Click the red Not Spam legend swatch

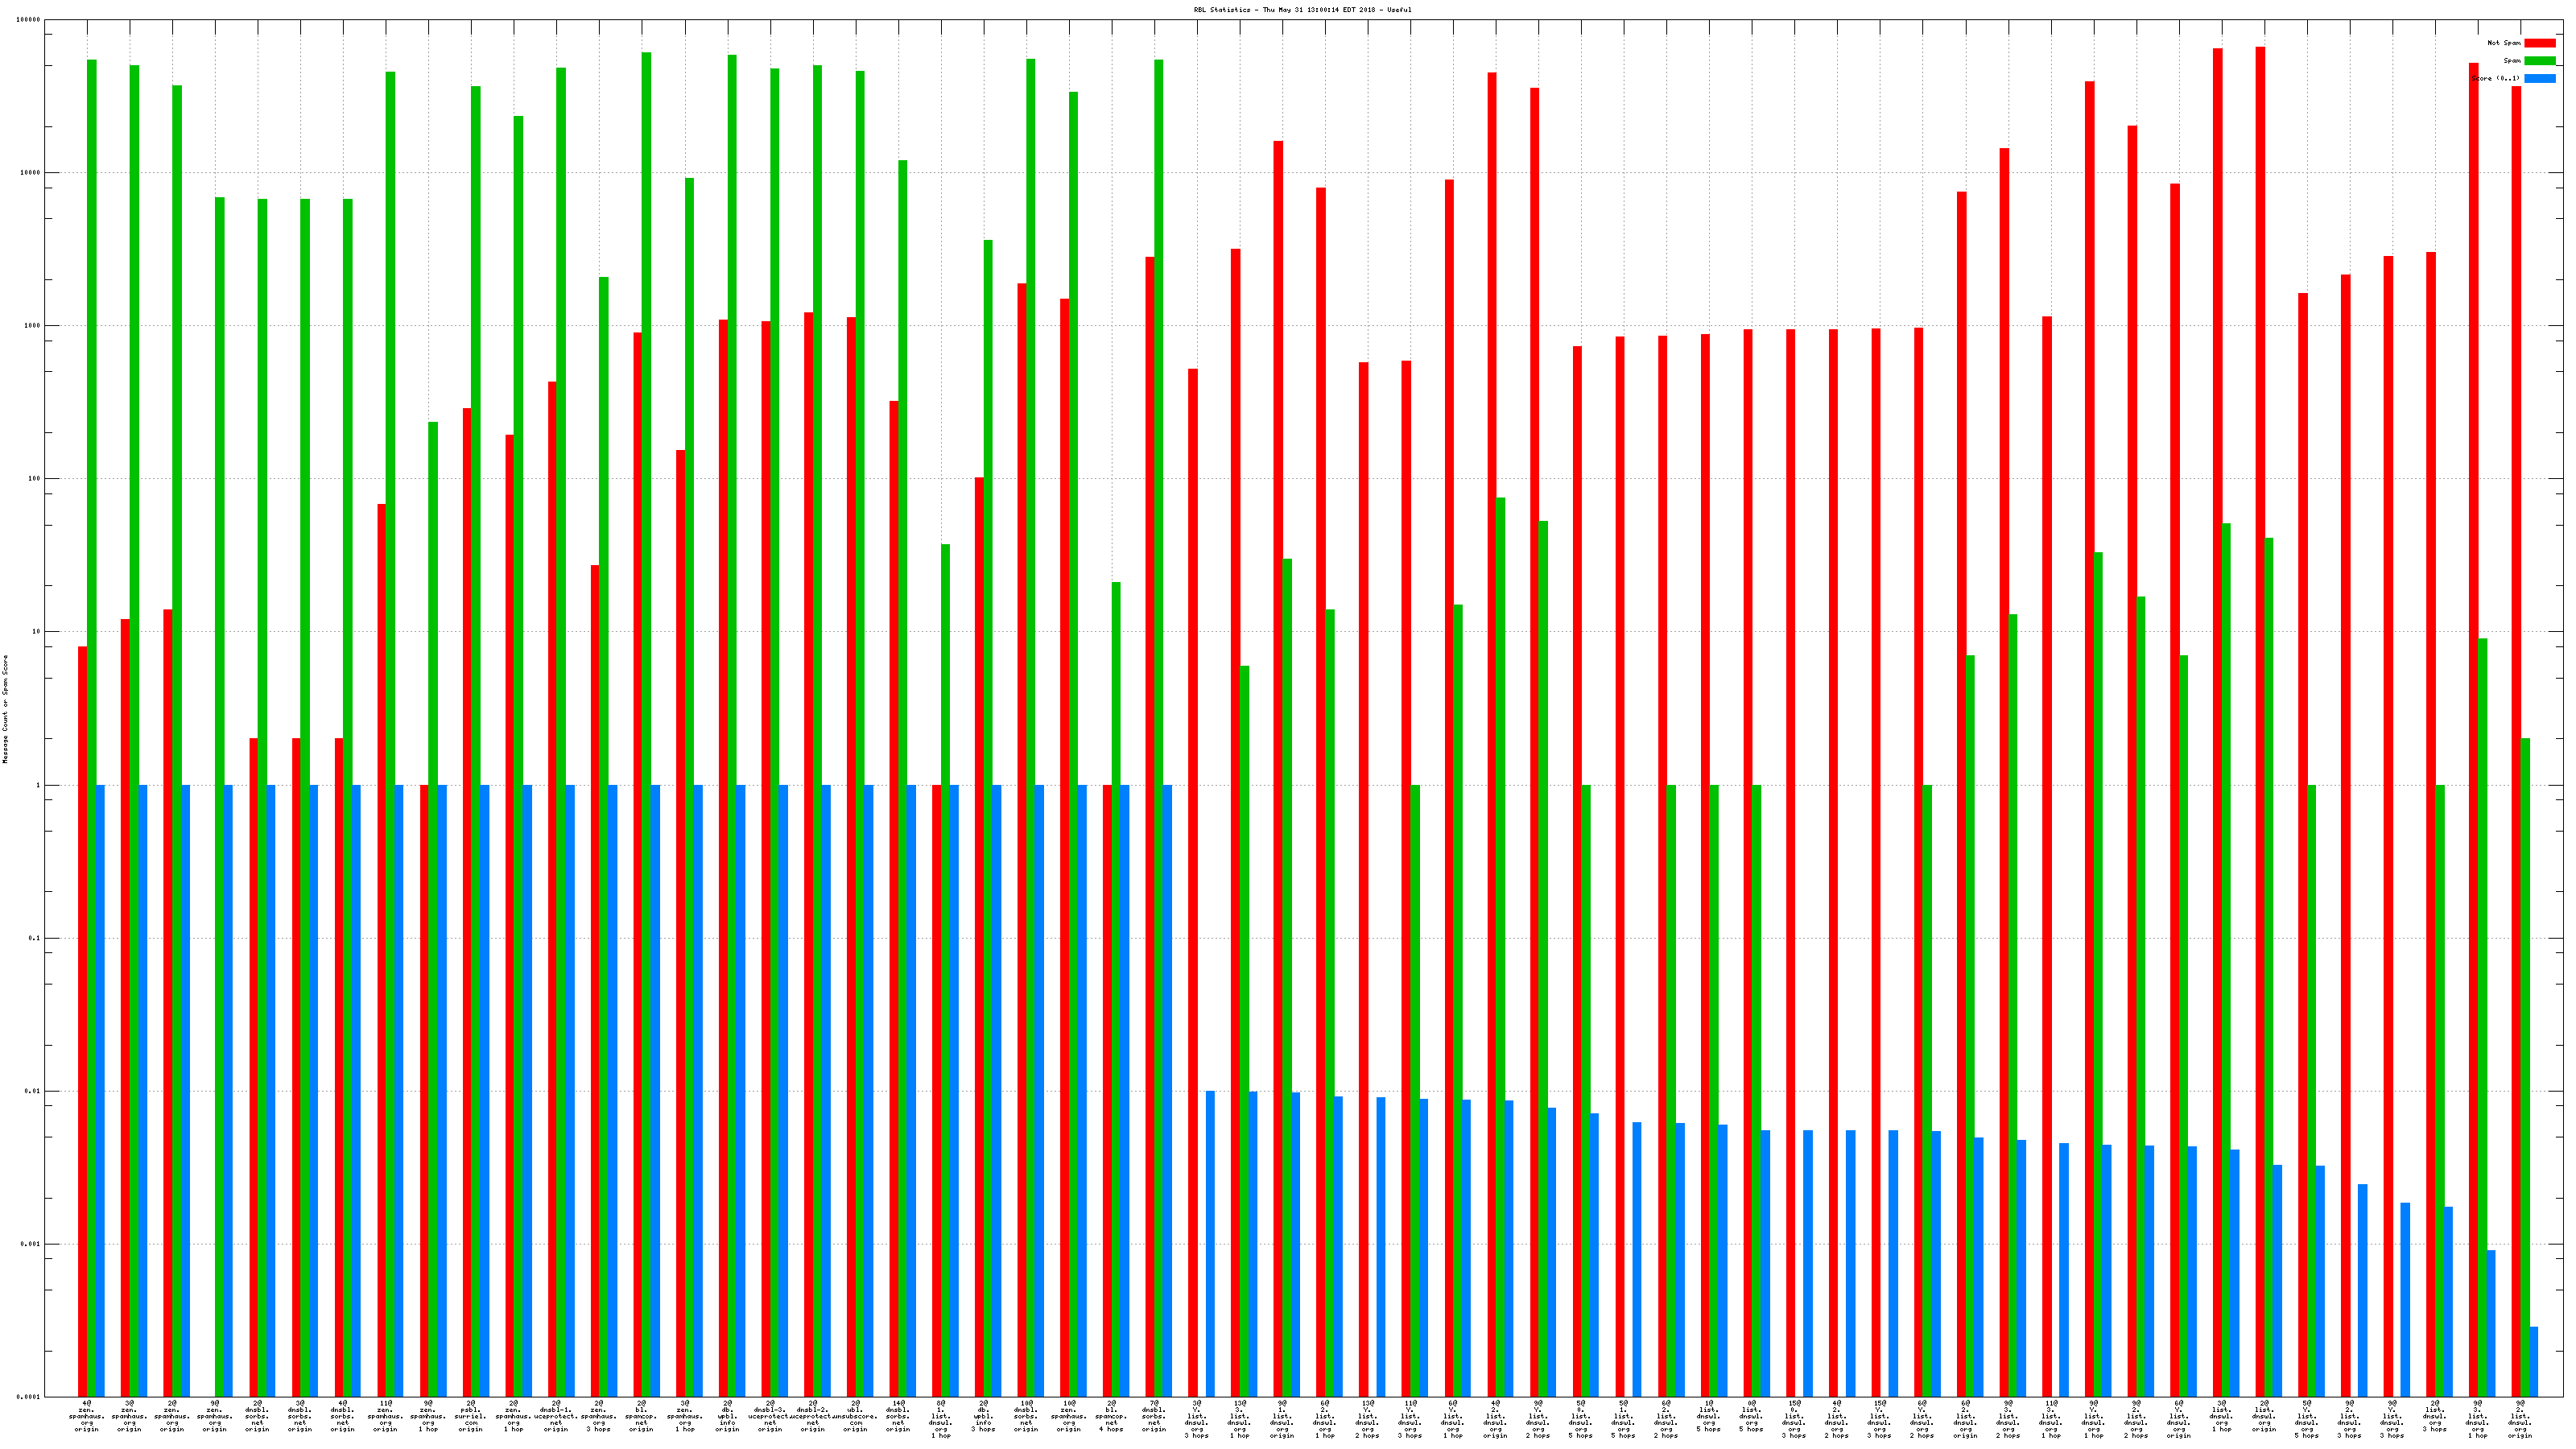tap(2539, 43)
